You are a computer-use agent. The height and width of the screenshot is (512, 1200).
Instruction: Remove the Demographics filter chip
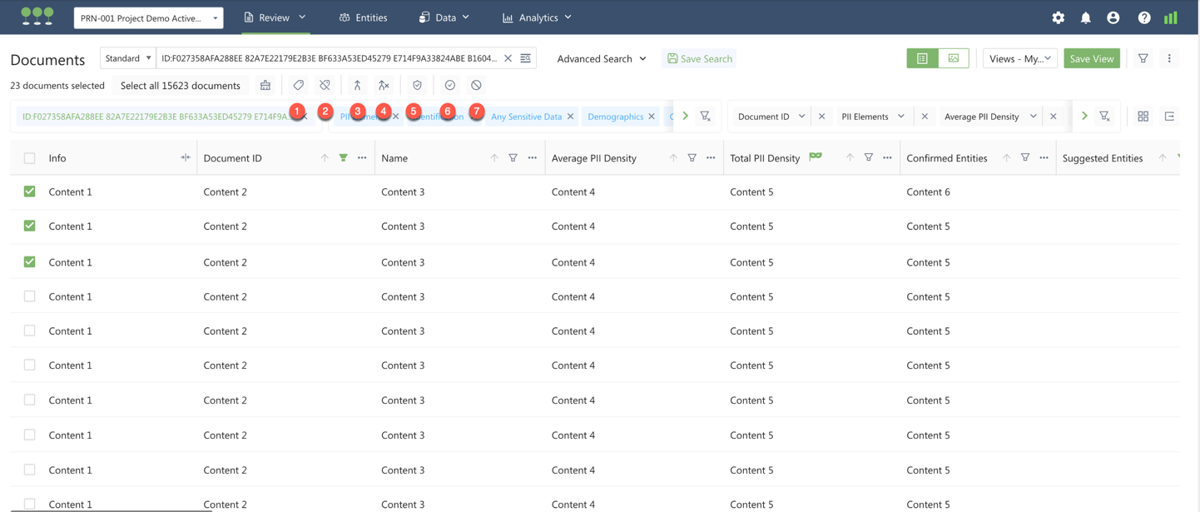(x=652, y=117)
